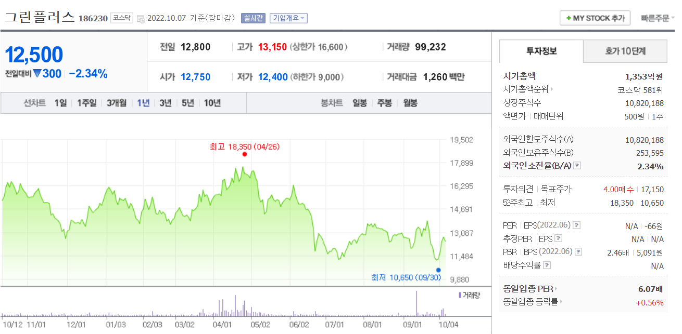Click the 저가 value 12,400
Image resolution: width=682 pixels, height=334 pixels.
pos(273,77)
